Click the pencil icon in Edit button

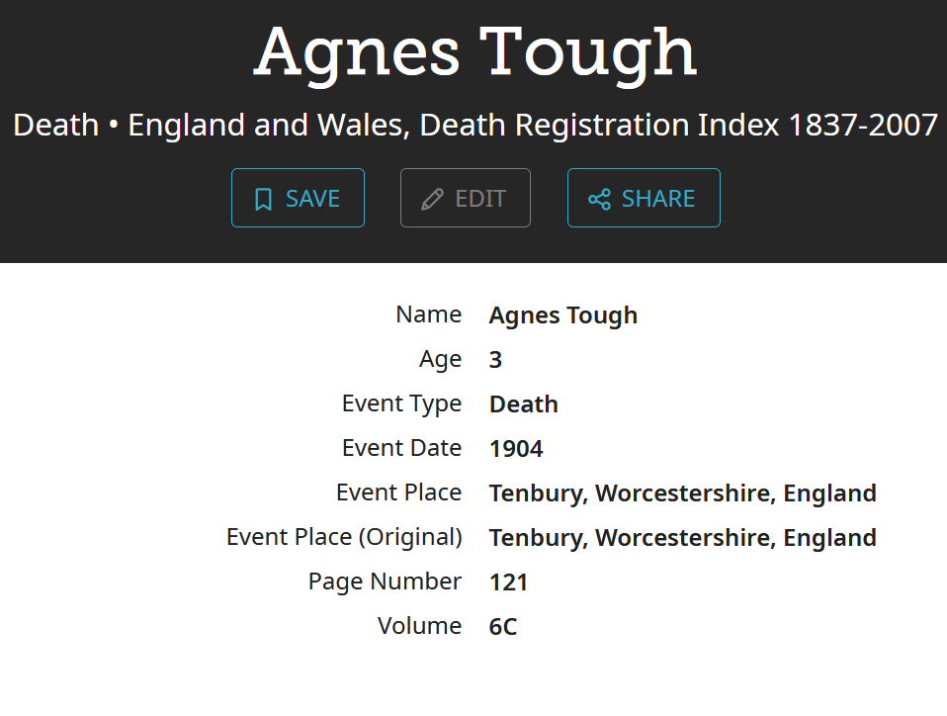pyautogui.click(x=432, y=199)
